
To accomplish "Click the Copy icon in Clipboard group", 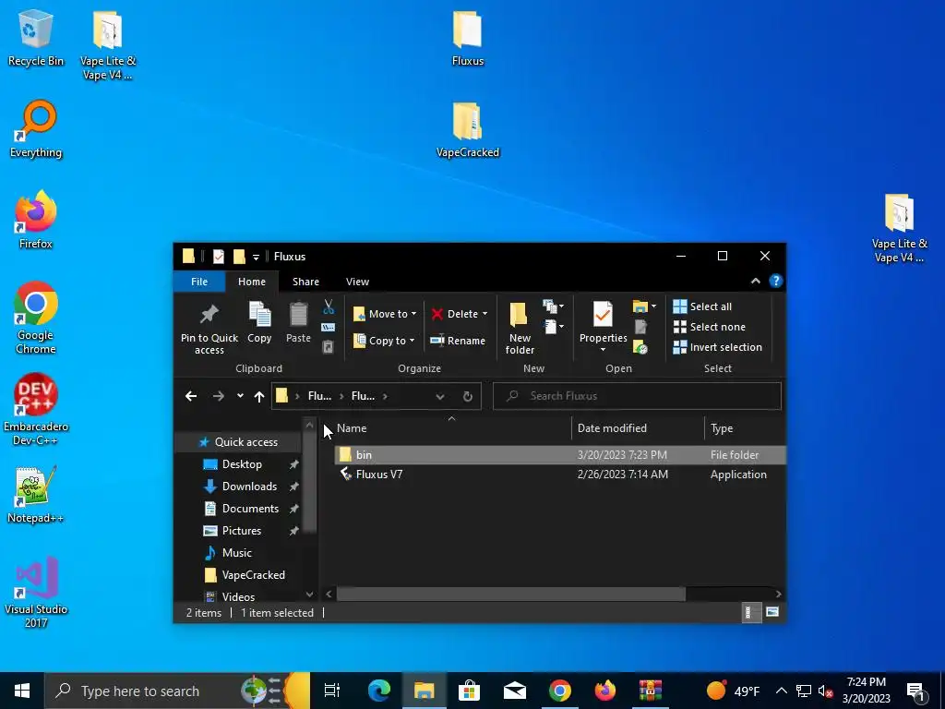I will [259, 315].
